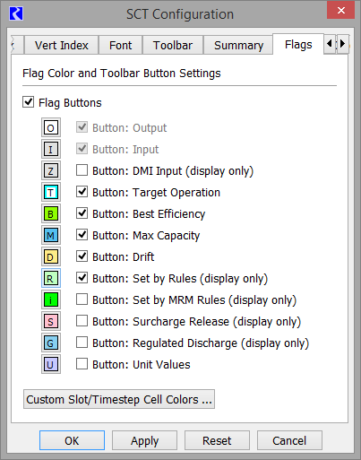
Task: Uncheck Button: Target Operation
Action: (x=82, y=192)
